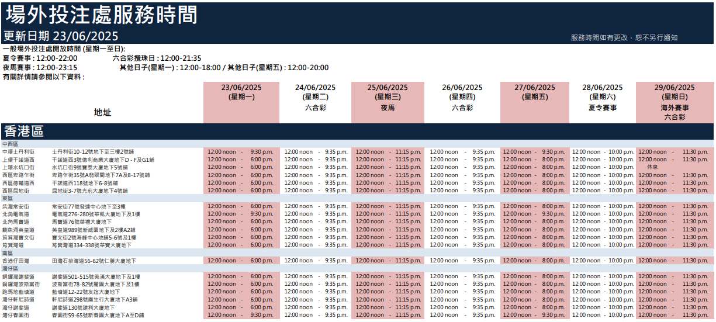Screen dimensions: 716x322
Task: Click the address 士丹利街10-12號地下至三樓2號舖
Action: point(93,151)
